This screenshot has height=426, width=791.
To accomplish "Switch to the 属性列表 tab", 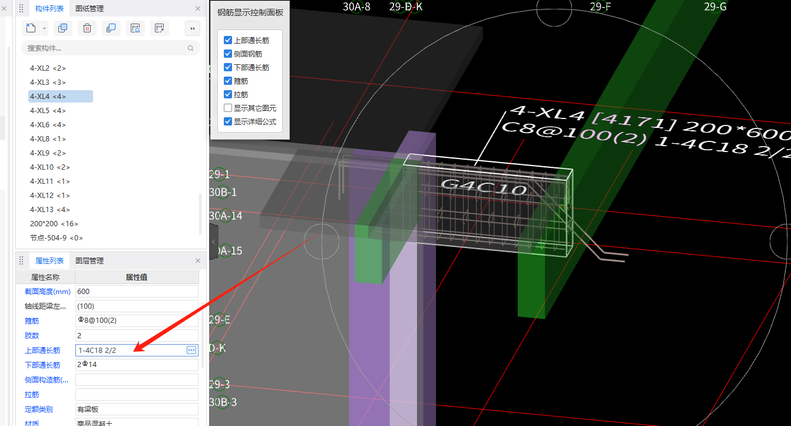I will tap(49, 260).
